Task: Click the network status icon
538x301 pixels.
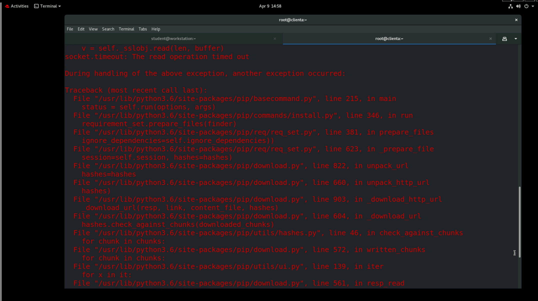Action: click(x=510, y=6)
